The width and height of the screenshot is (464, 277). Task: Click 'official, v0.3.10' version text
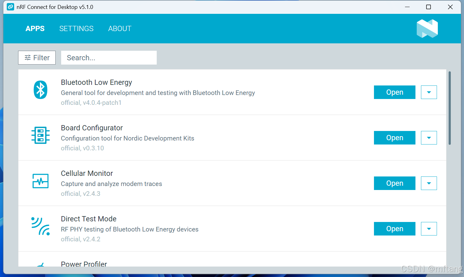pos(82,148)
